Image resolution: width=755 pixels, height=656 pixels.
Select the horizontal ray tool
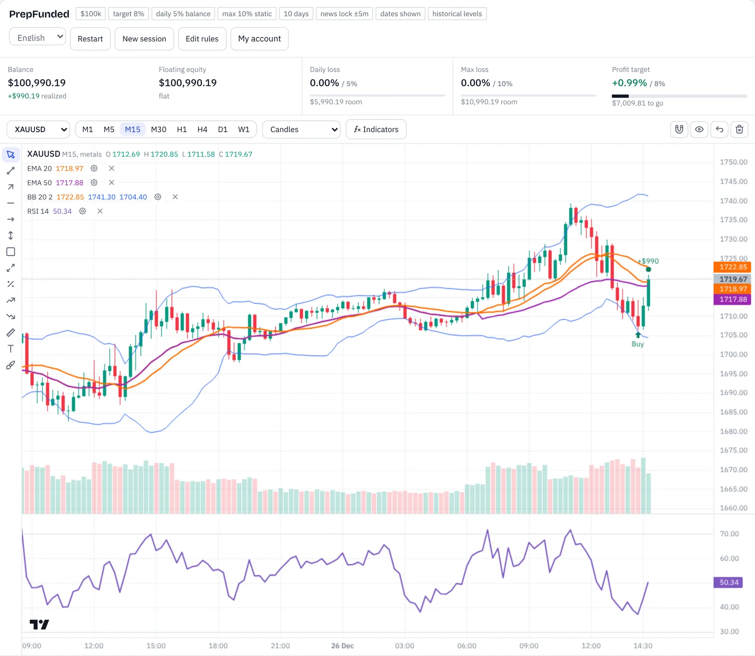[x=11, y=219]
